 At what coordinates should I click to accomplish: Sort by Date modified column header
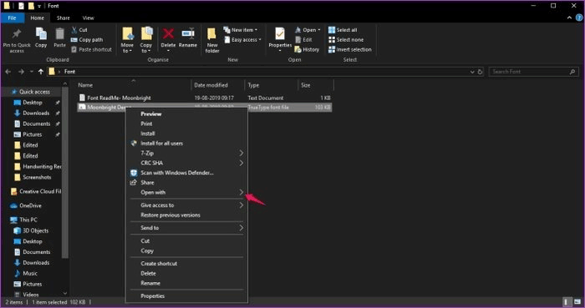point(211,85)
